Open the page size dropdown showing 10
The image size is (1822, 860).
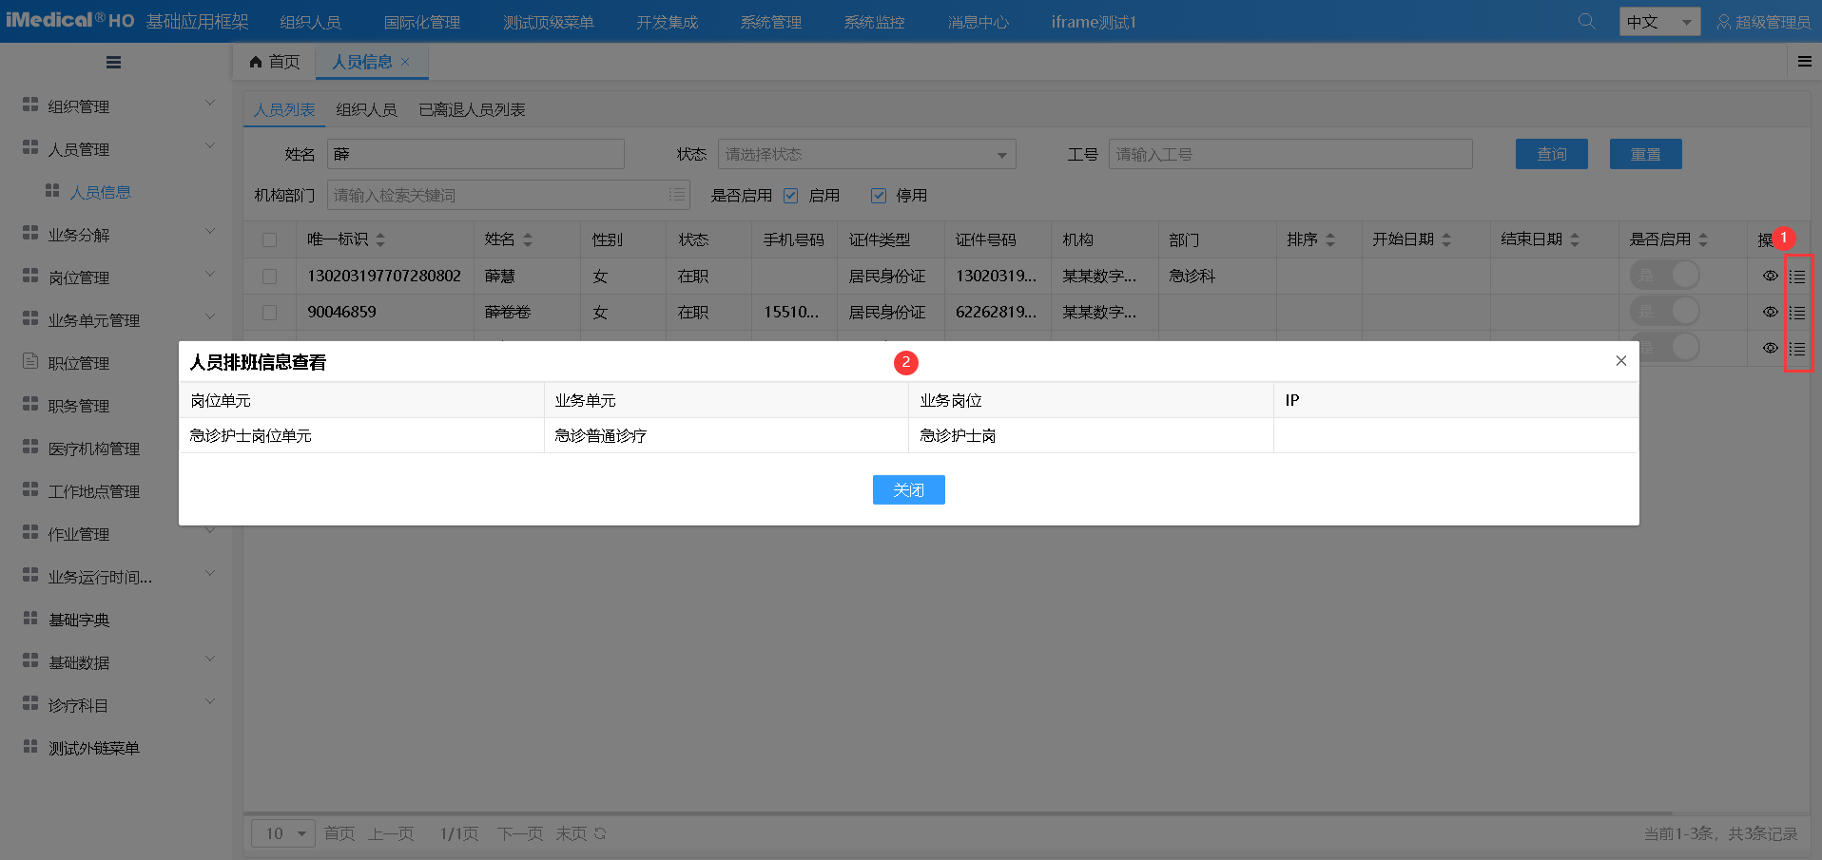281,832
